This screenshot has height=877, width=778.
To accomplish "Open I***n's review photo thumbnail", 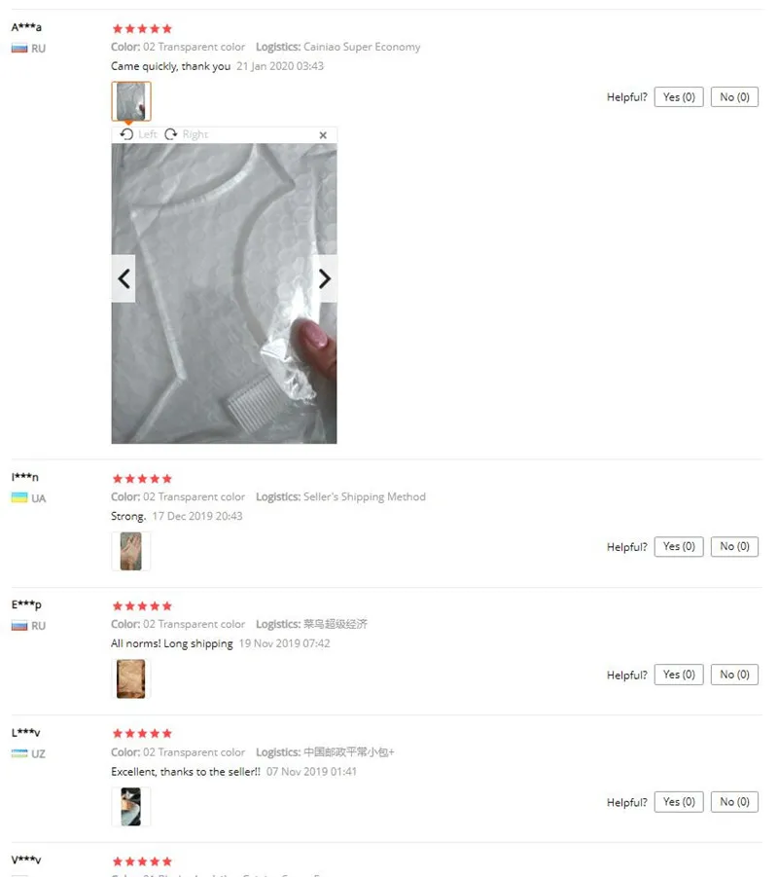I will (x=131, y=552).
